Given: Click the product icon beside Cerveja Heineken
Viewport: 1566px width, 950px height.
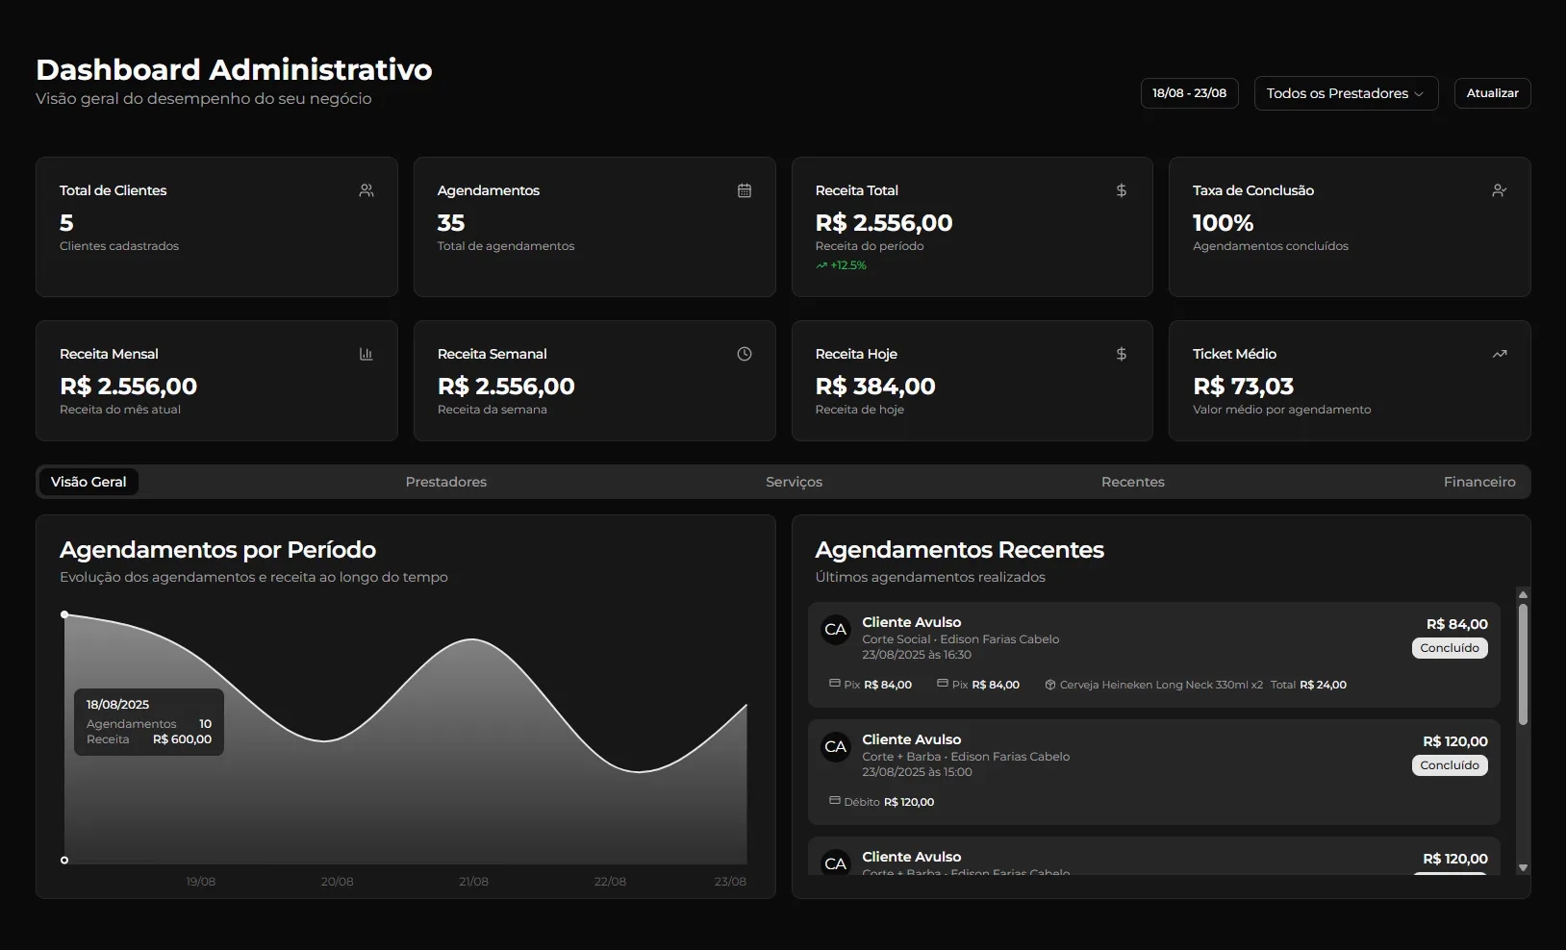Looking at the screenshot, I should (x=1049, y=685).
